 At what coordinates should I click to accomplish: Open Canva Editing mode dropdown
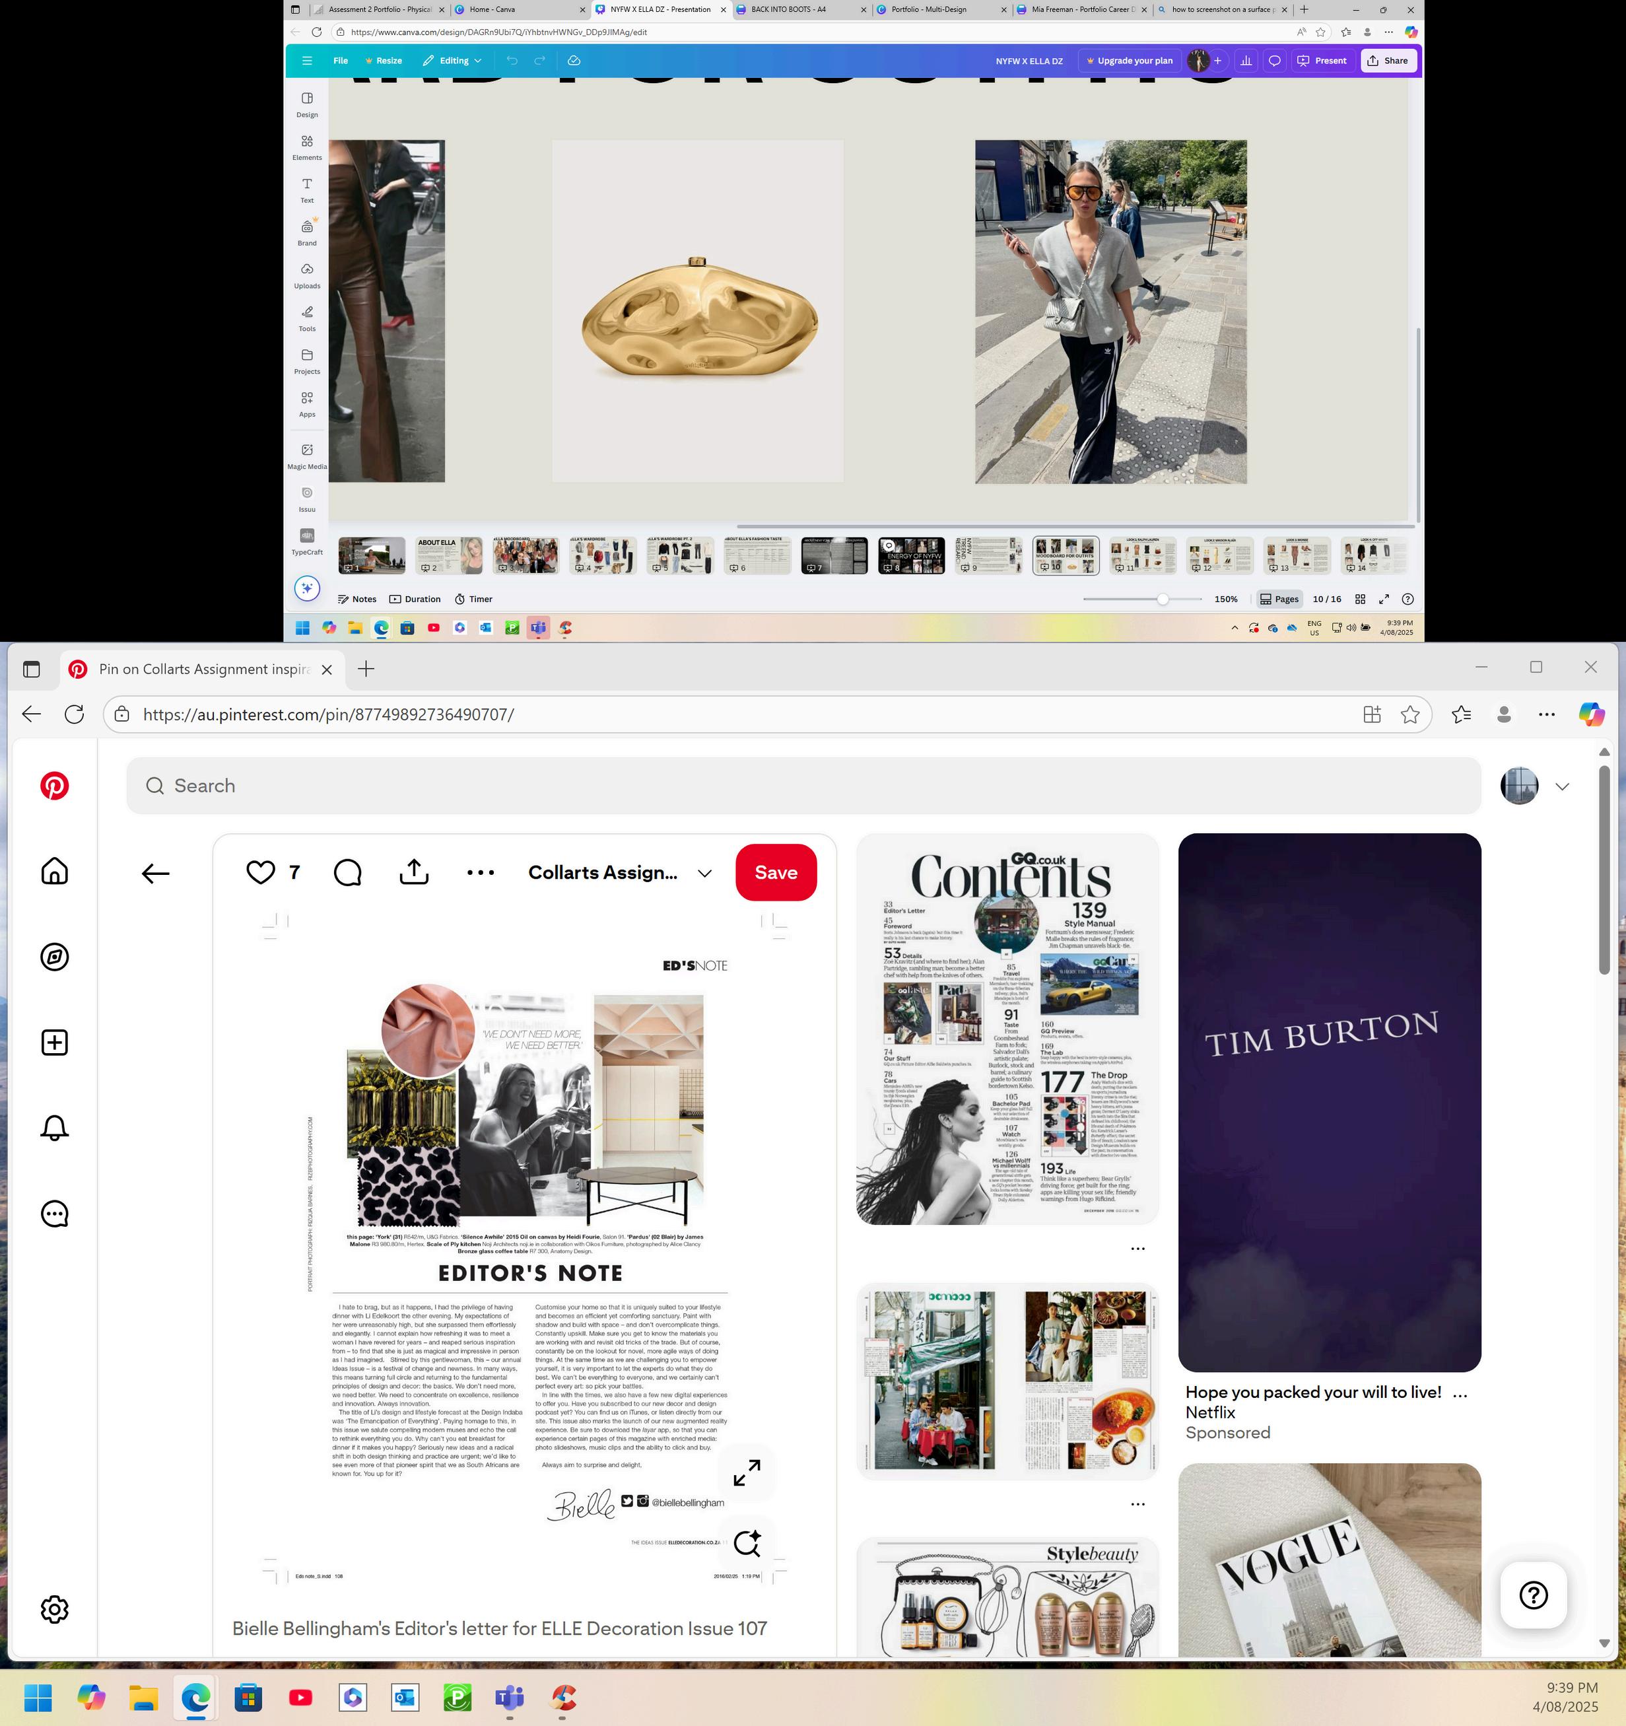pyautogui.click(x=452, y=61)
